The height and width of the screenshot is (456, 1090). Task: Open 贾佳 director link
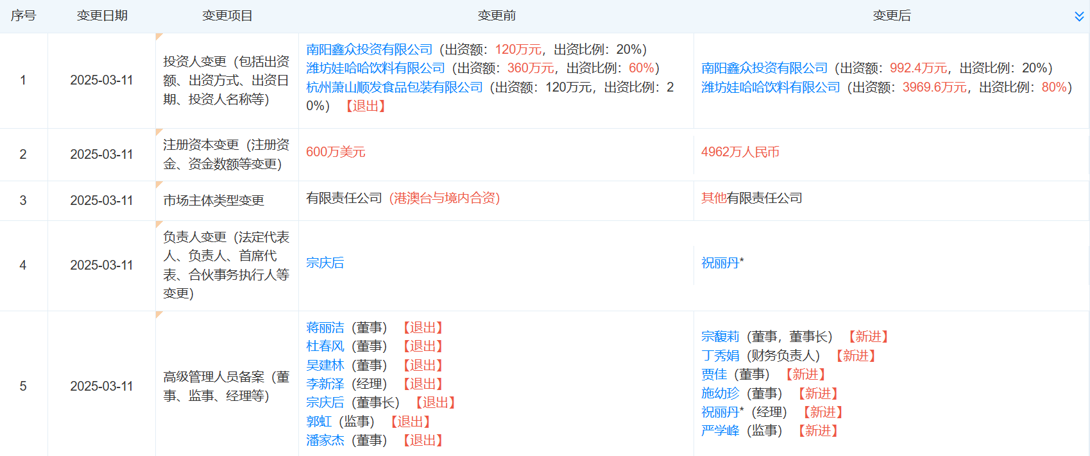click(714, 374)
